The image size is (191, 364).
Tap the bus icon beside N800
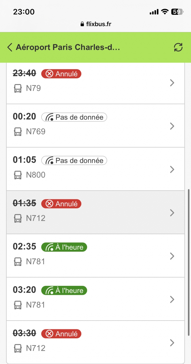coord(18,175)
